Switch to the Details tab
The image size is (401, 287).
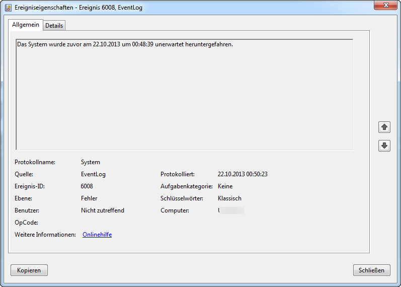point(54,26)
